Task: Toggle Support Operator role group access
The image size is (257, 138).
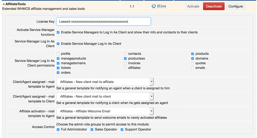Action: pyautogui.click(x=122, y=129)
